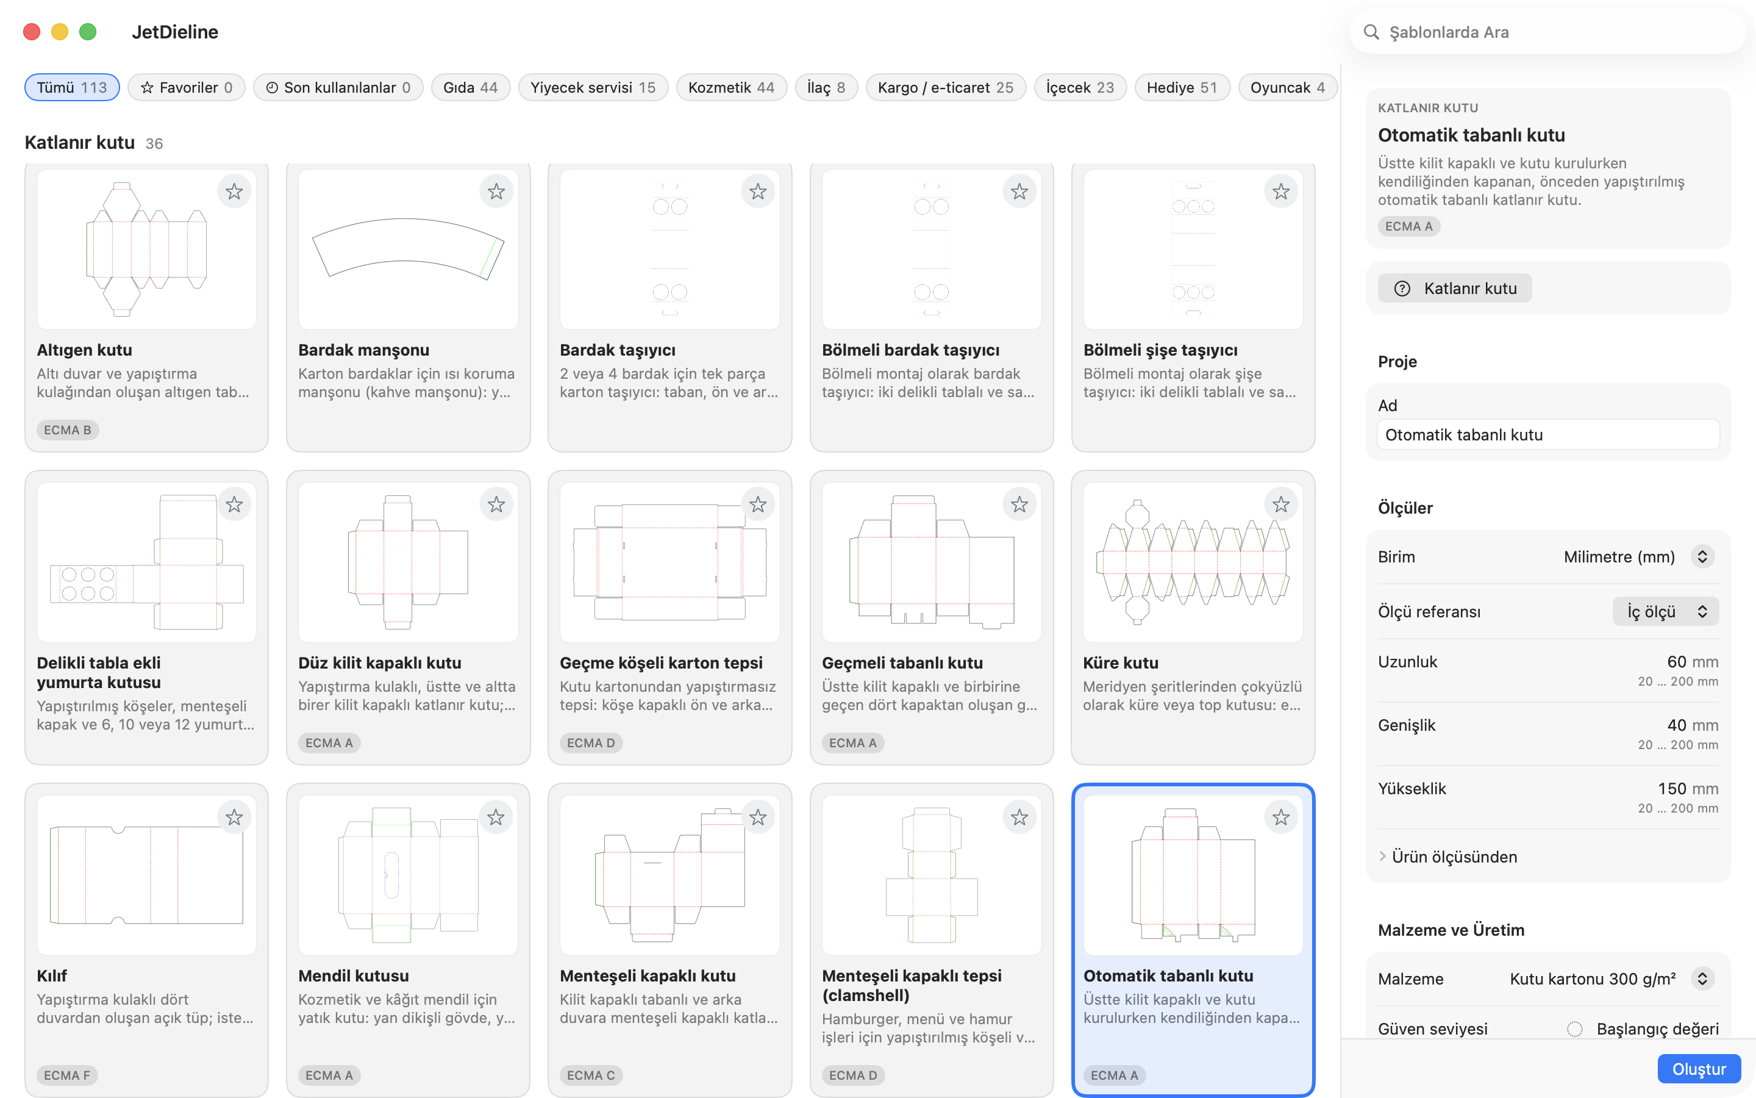Image resolution: width=1756 pixels, height=1098 pixels.
Task: Filter by Kozmetik category
Action: pyautogui.click(x=730, y=87)
